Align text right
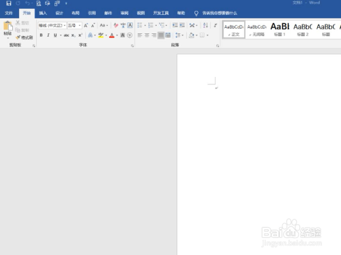Screen dimensions: 341x255 tap(154, 35)
